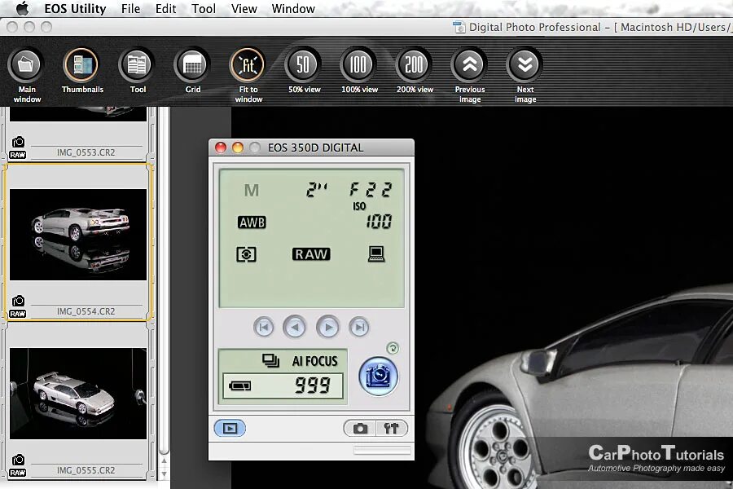Select thumbnail IMG_0555.CR2

78,394
